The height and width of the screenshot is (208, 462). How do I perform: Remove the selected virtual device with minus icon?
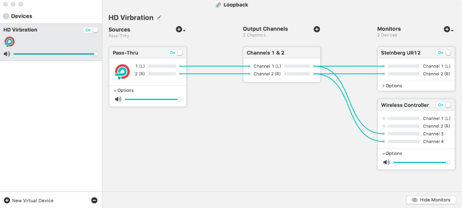pos(94,200)
